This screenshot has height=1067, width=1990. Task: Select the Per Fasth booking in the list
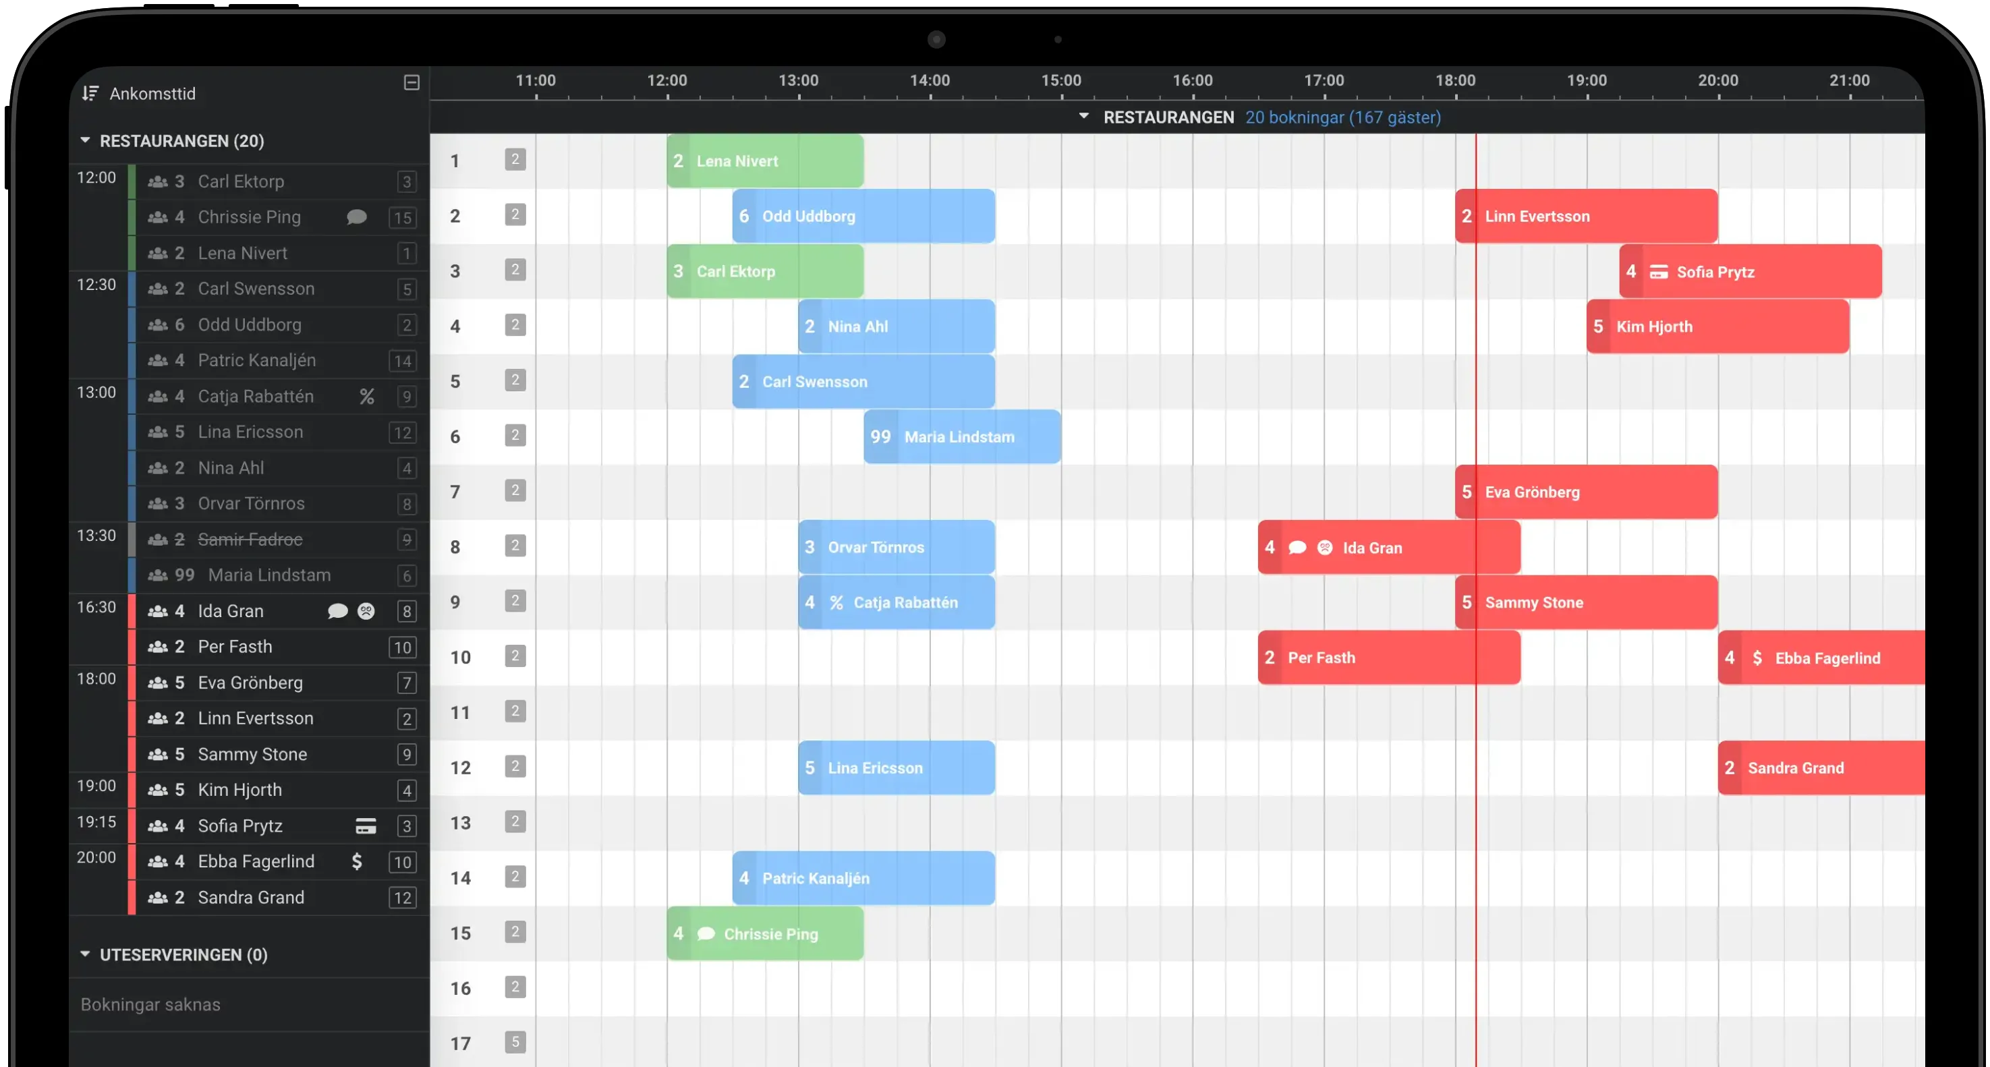[x=235, y=647]
